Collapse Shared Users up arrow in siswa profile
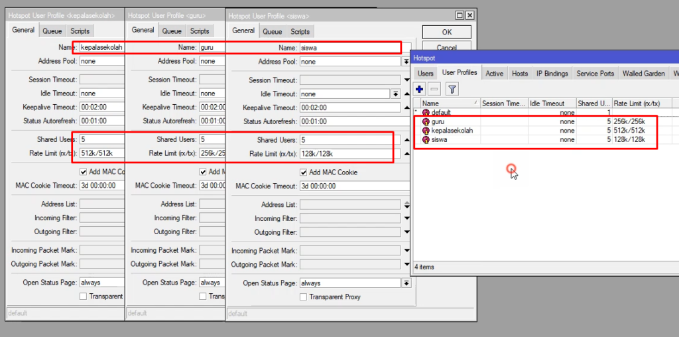679x337 pixels. 406,140
